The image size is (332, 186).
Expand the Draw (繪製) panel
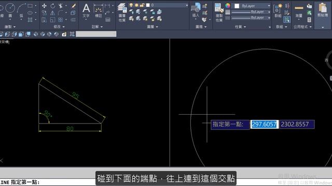pos(10,27)
